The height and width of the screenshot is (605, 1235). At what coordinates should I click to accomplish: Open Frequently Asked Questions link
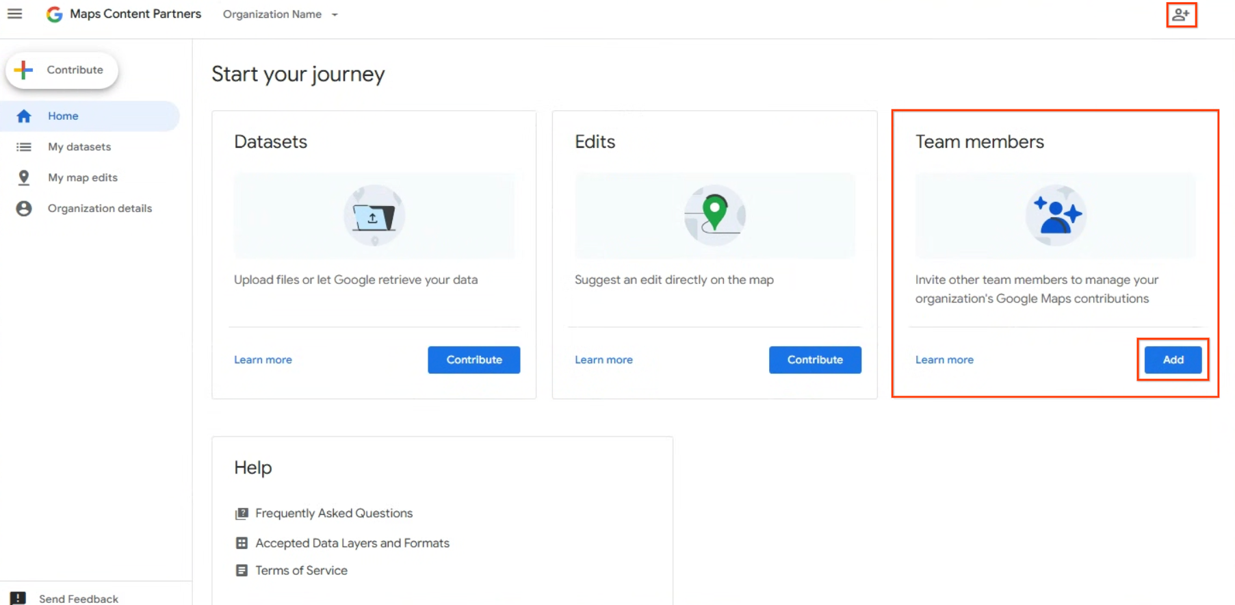tap(334, 513)
